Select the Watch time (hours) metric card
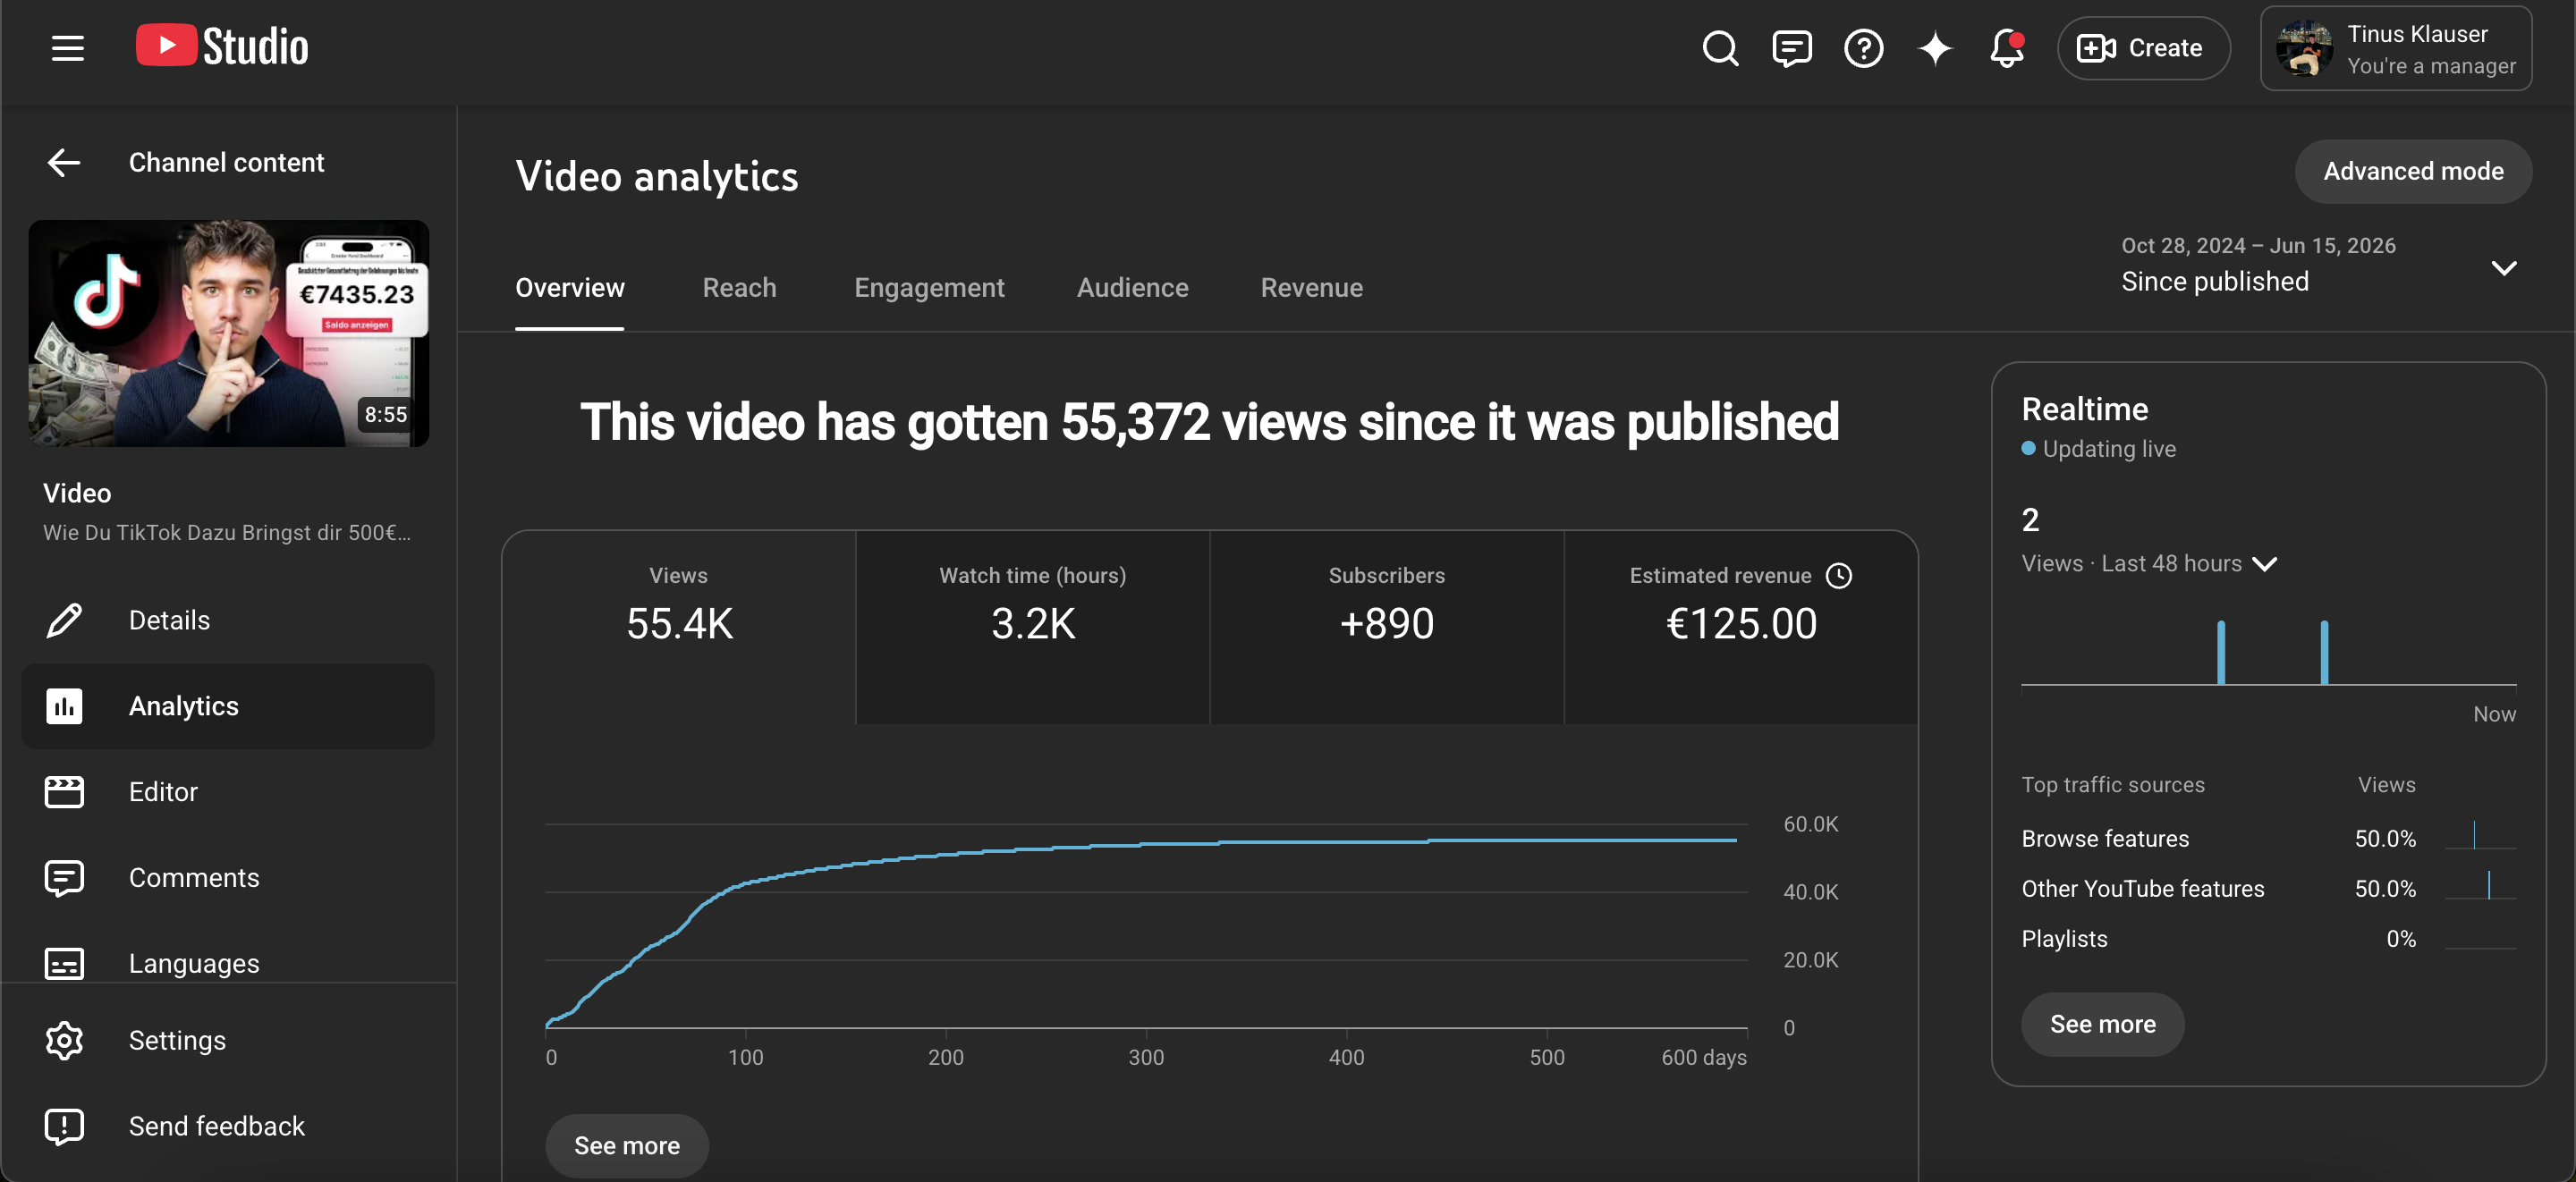This screenshot has height=1182, width=2576. click(x=1032, y=627)
